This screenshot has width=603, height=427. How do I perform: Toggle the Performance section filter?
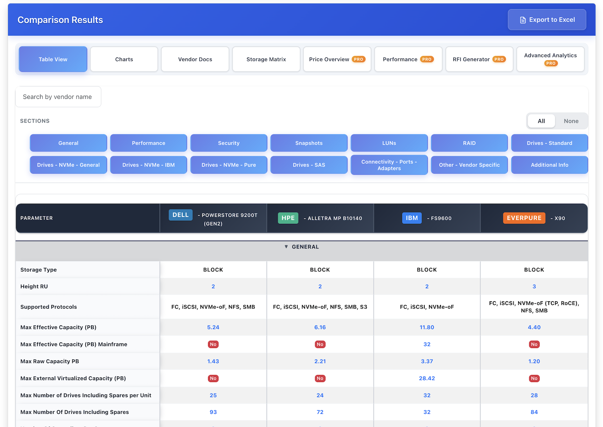coord(149,143)
